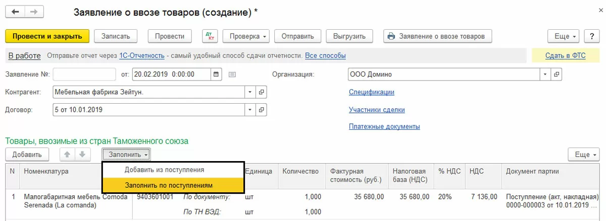Open the Контрагент record icon
The height and width of the screenshot is (221, 606).
coord(262,92)
